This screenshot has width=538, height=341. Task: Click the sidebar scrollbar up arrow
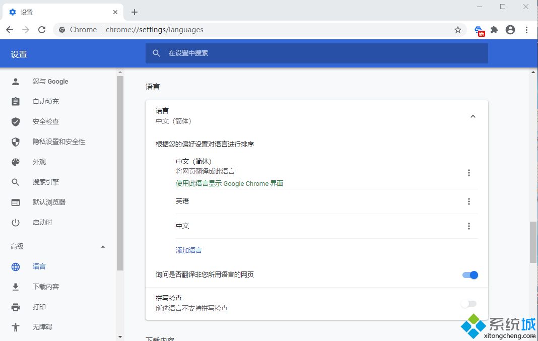point(120,72)
